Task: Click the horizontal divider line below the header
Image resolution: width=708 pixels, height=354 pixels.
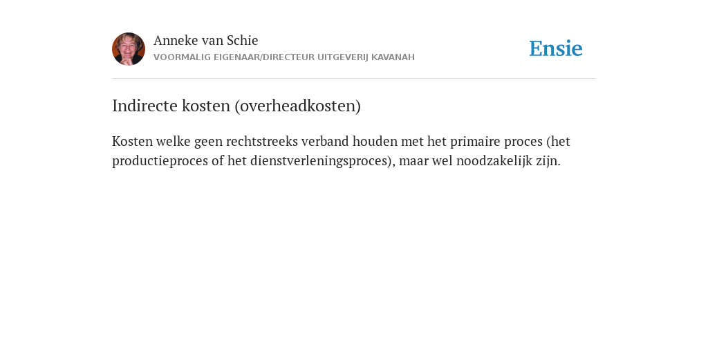Action: (354, 79)
